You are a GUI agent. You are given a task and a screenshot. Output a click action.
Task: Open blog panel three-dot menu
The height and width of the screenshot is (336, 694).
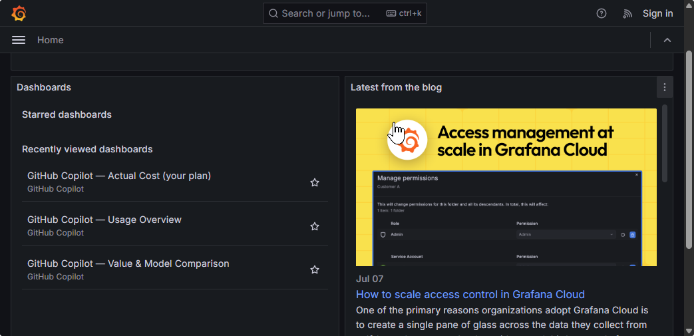coord(664,87)
